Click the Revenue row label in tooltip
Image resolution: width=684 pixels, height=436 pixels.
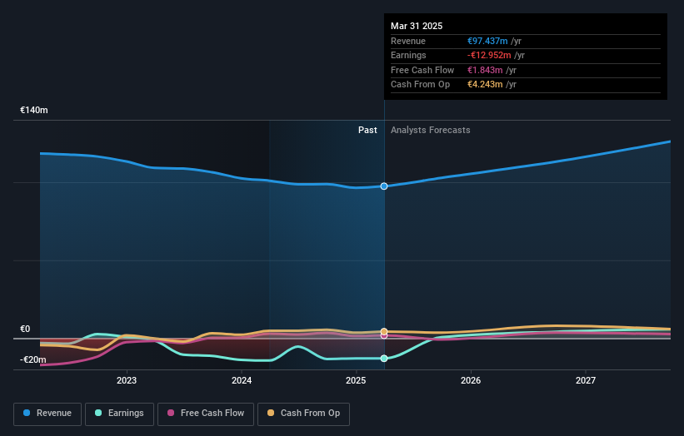tap(408, 41)
